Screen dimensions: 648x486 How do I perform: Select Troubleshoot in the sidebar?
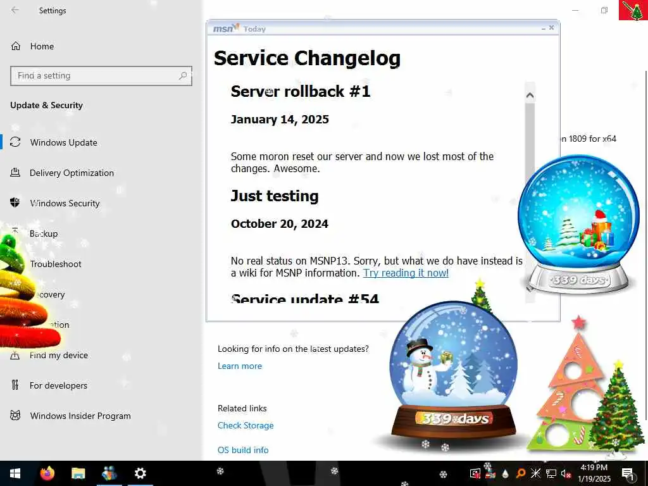56,264
